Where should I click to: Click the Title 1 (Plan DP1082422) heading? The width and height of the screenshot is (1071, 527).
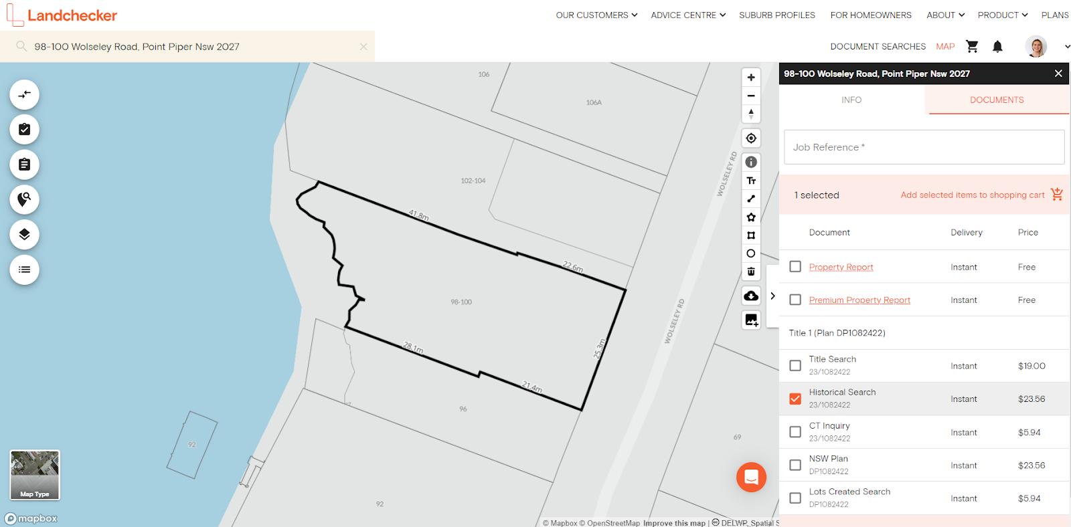[837, 332]
